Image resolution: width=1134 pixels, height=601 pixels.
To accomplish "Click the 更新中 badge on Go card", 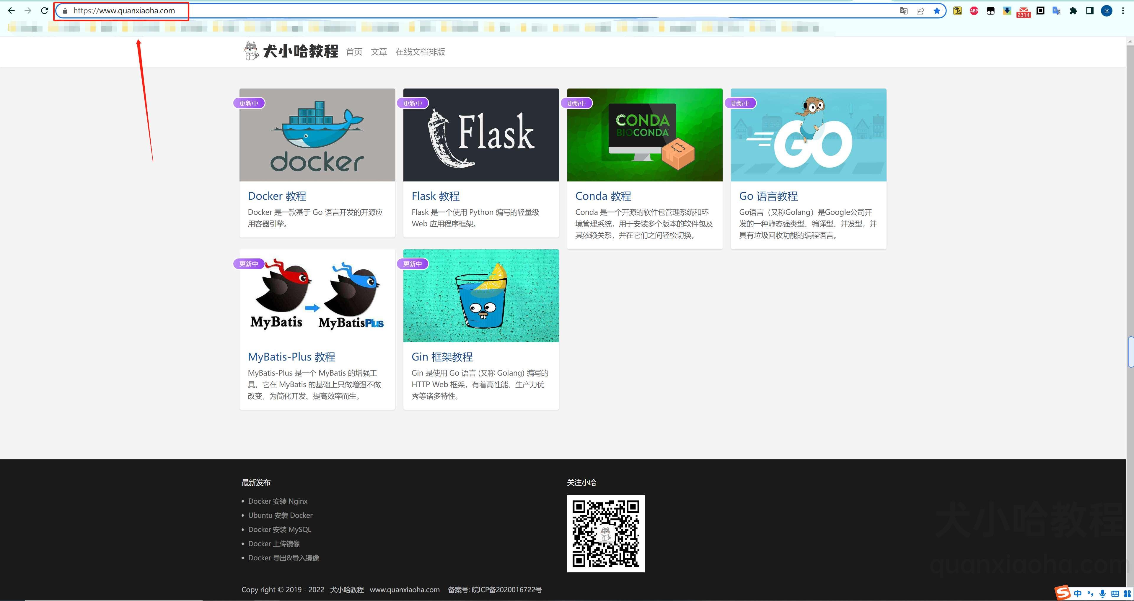I will coord(740,103).
